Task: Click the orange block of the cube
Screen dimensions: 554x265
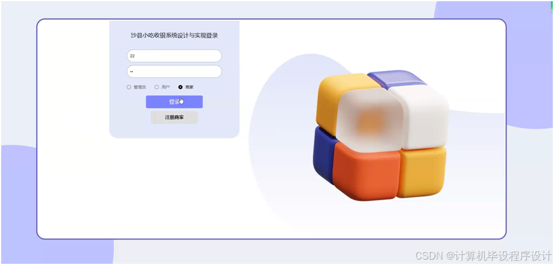Action: point(367,172)
